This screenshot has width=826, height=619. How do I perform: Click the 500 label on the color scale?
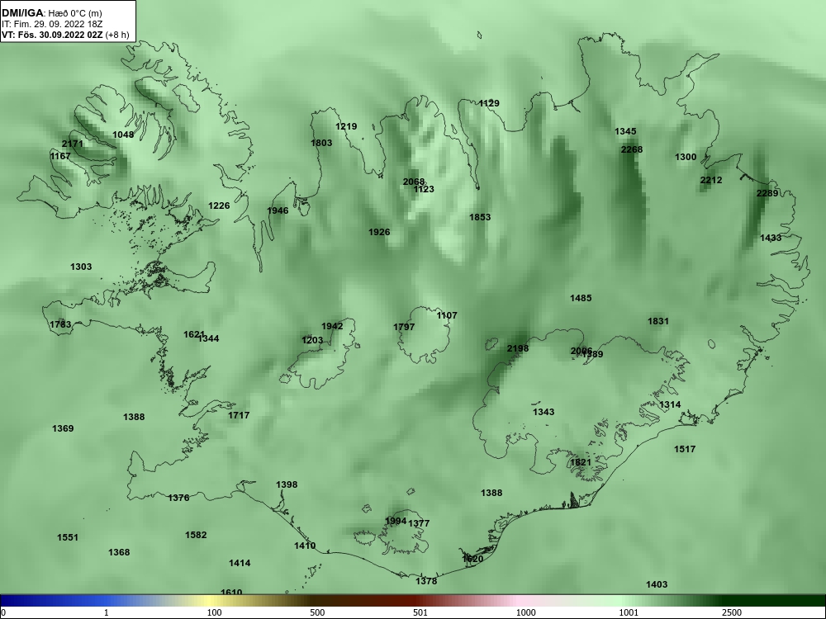coord(317,612)
